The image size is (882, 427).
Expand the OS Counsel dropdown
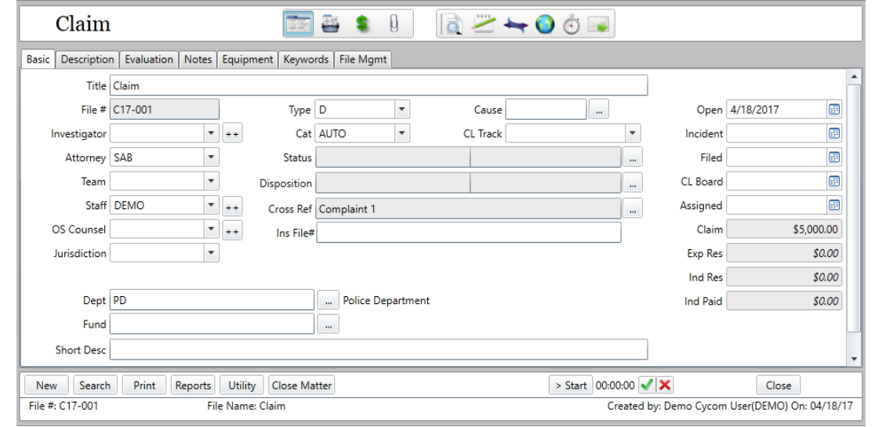(211, 230)
